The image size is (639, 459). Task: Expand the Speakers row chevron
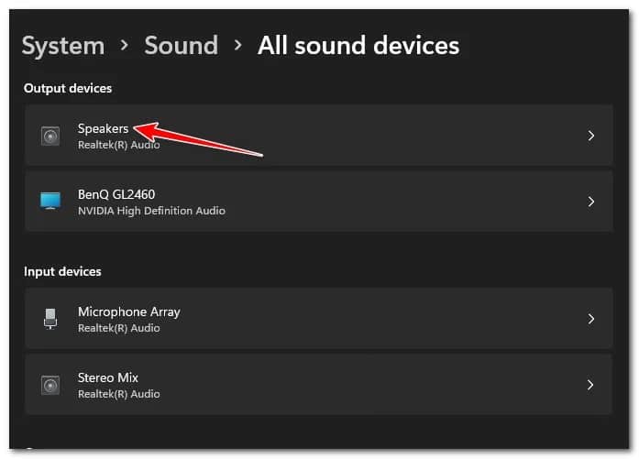pyautogui.click(x=591, y=136)
